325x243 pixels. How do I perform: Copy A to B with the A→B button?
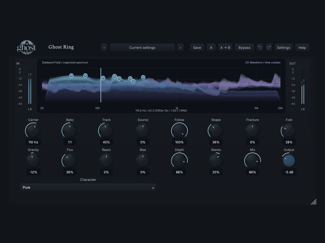[225, 48]
